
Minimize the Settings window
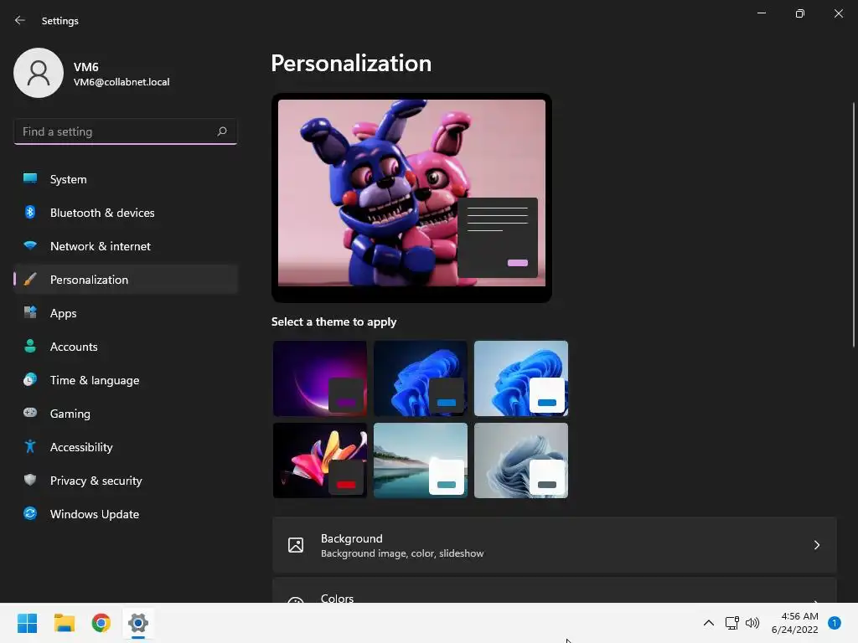coord(761,13)
